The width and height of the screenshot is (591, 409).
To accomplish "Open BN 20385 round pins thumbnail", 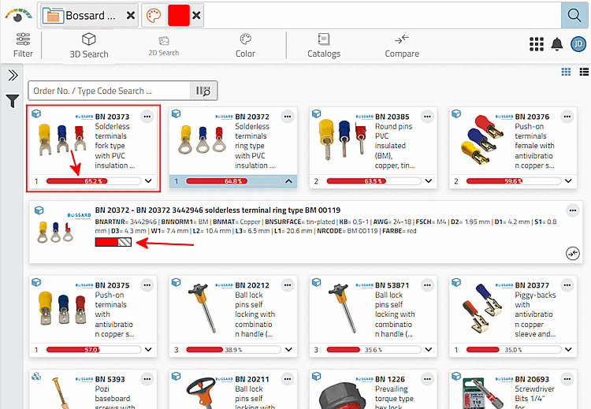I will 342,139.
